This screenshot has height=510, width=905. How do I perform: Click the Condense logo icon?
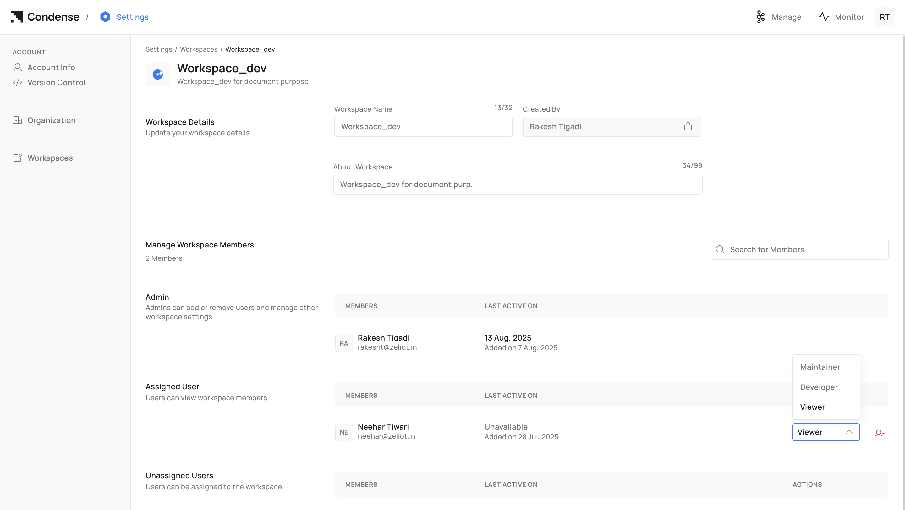pos(17,17)
